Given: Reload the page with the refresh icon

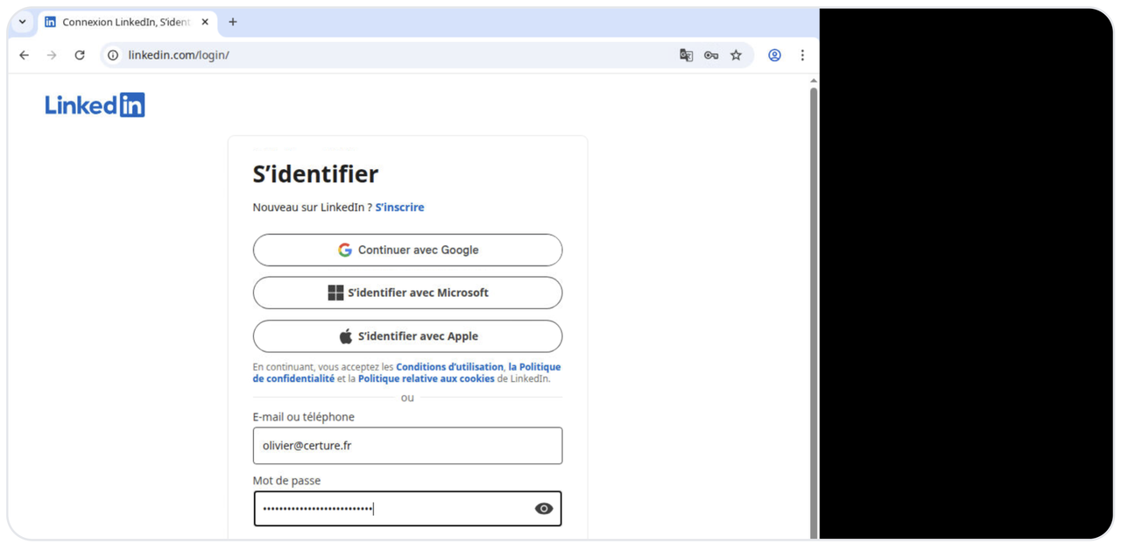Looking at the screenshot, I should pyautogui.click(x=80, y=55).
